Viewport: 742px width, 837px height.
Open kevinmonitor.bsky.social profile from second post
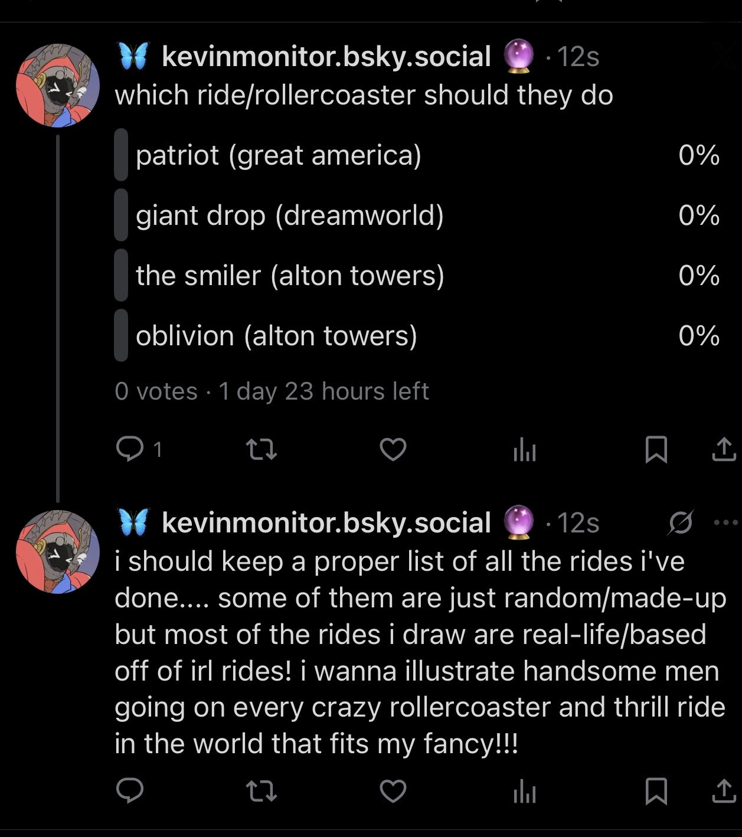coord(326,523)
